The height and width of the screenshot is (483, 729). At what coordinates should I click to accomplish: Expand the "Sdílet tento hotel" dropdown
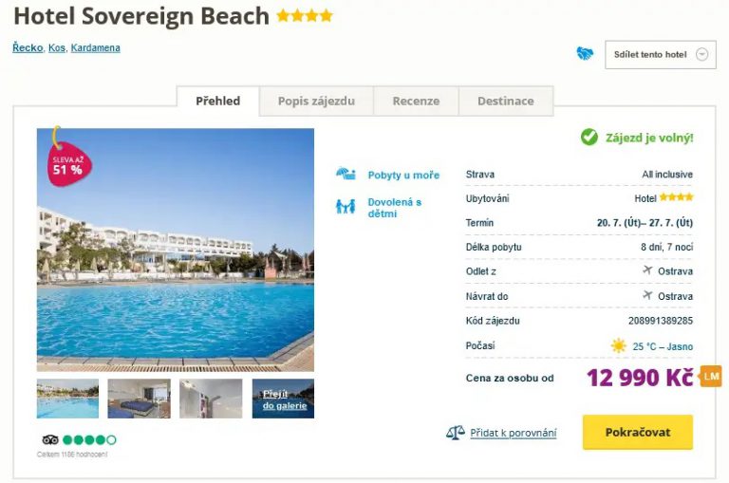[661, 54]
